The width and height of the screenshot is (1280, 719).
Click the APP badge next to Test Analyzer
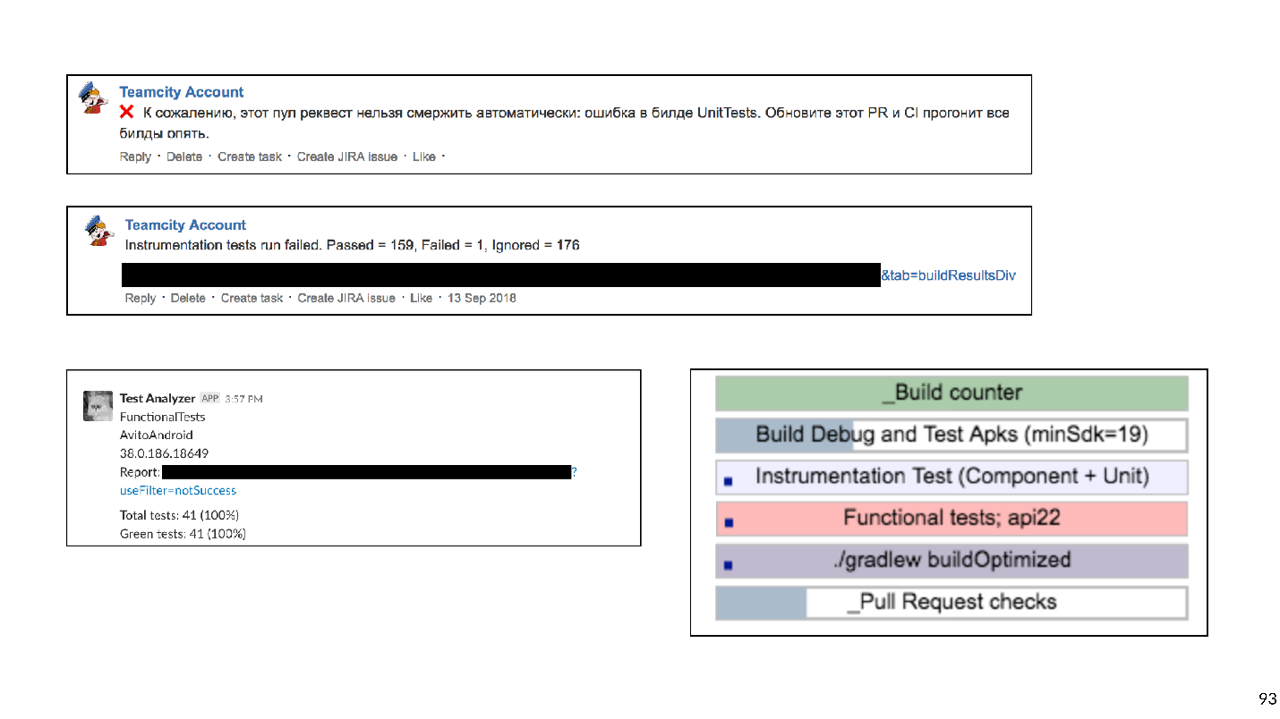tap(210, 398)
